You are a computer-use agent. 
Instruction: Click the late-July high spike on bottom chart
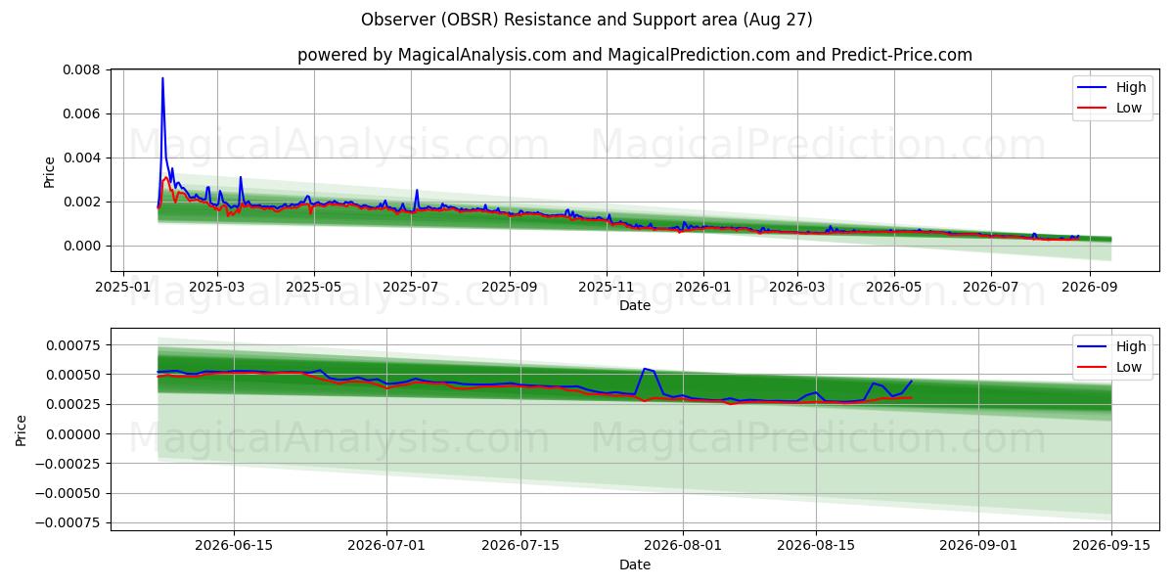point(644,369)
